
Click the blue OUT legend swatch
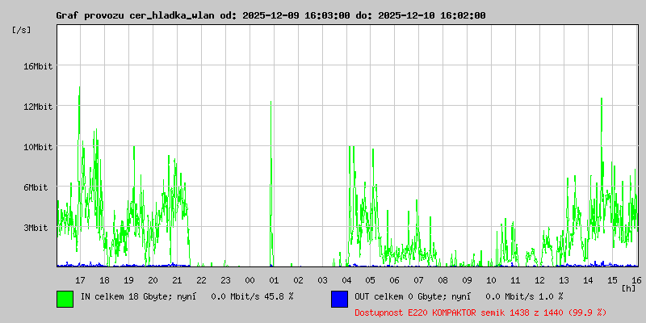click(339, 299)
